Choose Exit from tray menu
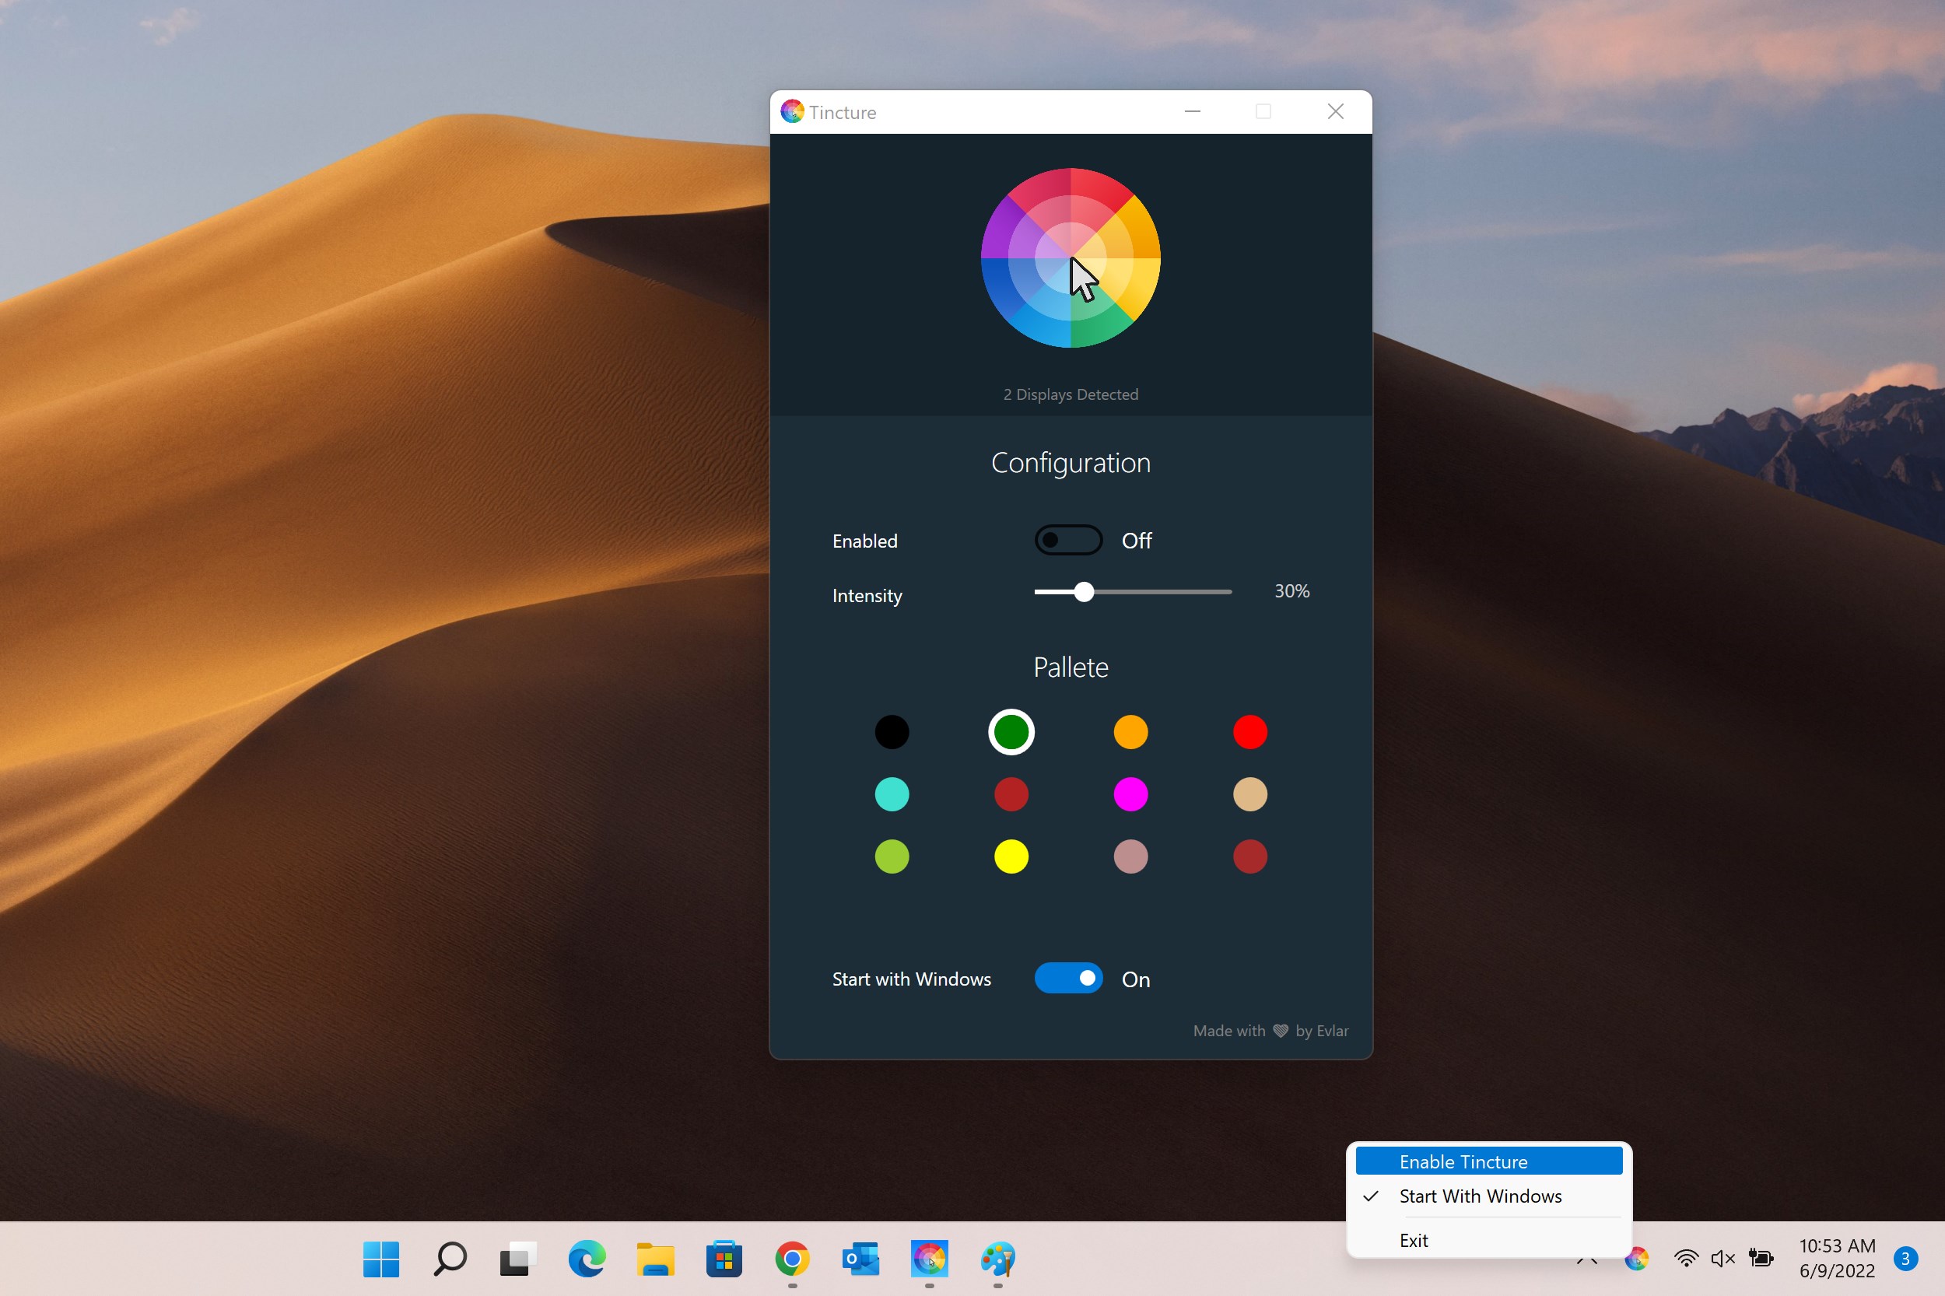Image resolution: width=1945 pixels, height=1296 pixels. tap(1414, 1240)
